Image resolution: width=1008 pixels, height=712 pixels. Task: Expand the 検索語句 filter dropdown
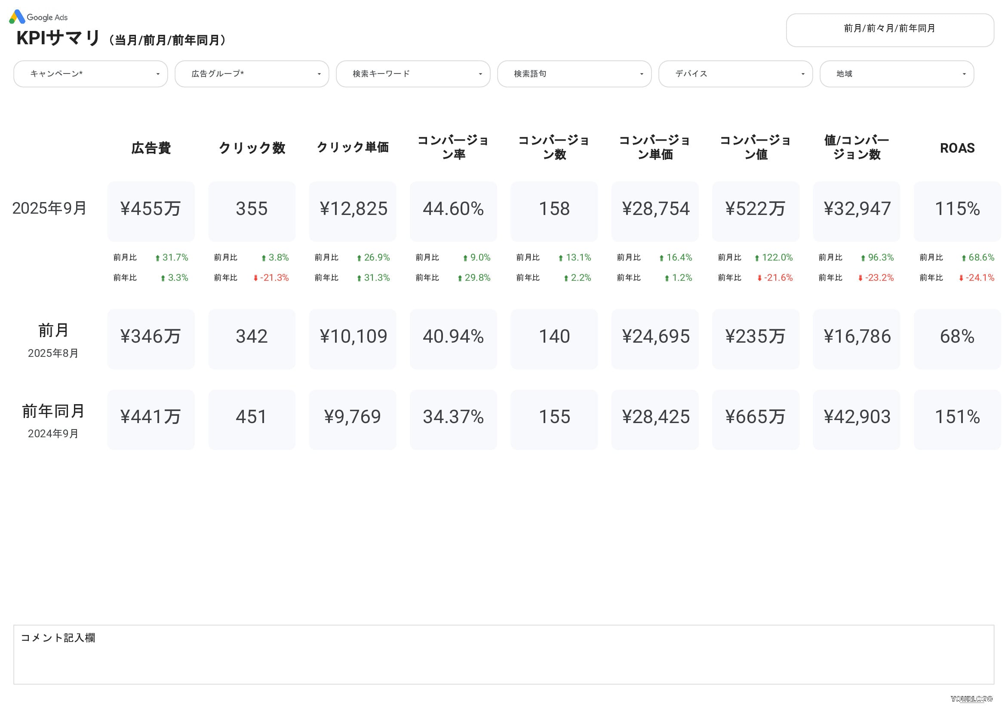[x=574, y=74]
